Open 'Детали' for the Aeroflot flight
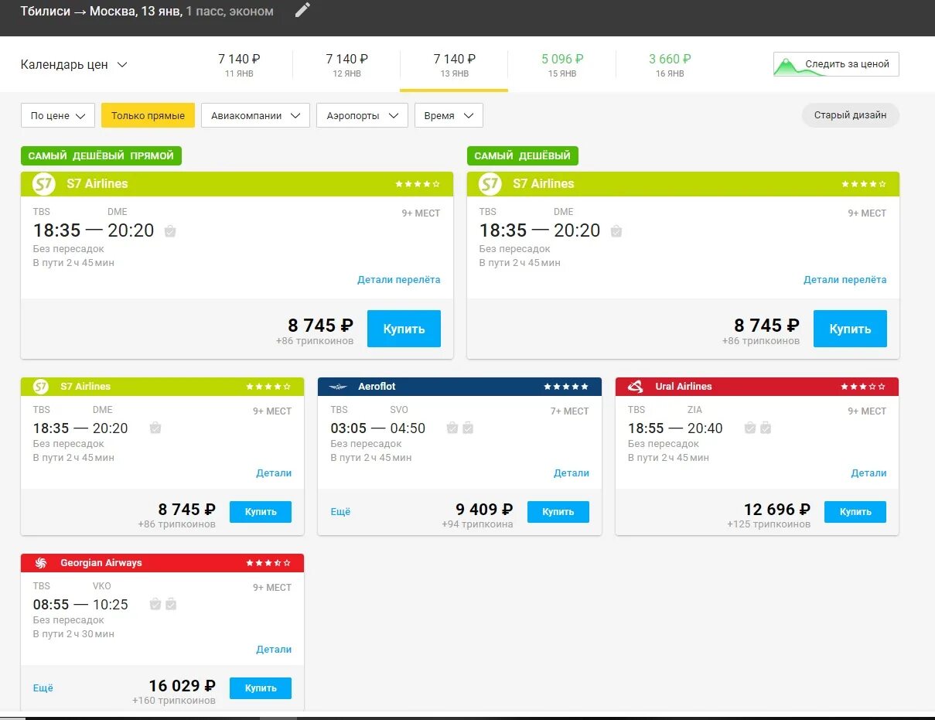Image resolution: width=935 pixels, height=720 pixels. [572, 473]
